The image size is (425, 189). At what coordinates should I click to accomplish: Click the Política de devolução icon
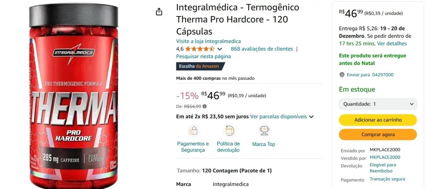point(228,131)
